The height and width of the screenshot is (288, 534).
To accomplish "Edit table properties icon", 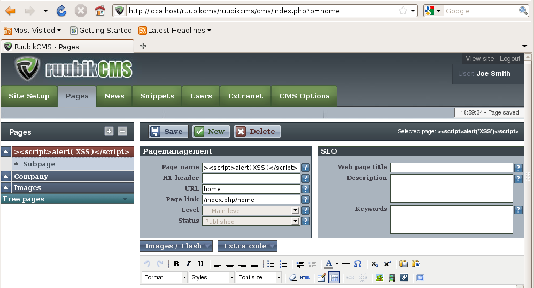I will point(321,277).
